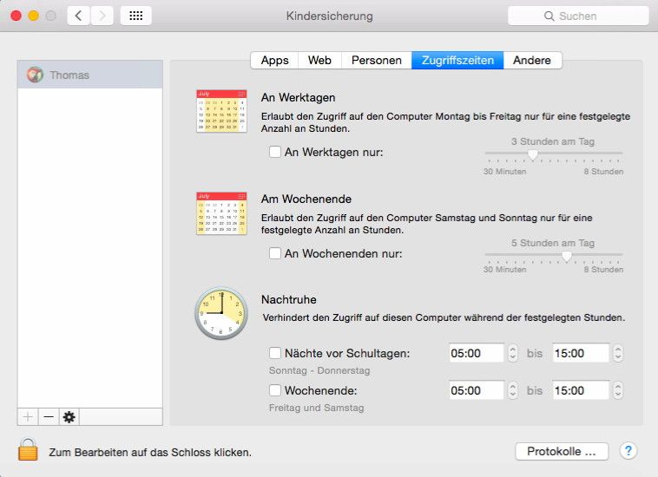Go back with the left arrow button
The width and height of the screenshot is (658, 477).
79,16
